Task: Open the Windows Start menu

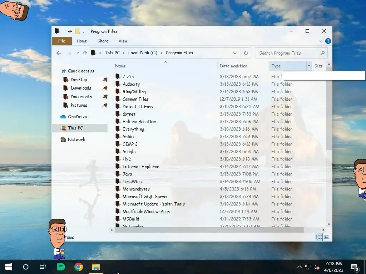Action: (9, 267)
